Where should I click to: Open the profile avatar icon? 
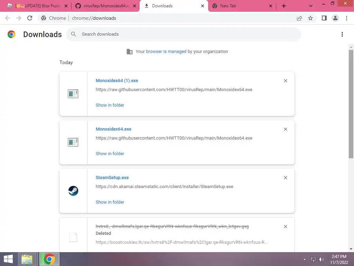pos(335,18)
